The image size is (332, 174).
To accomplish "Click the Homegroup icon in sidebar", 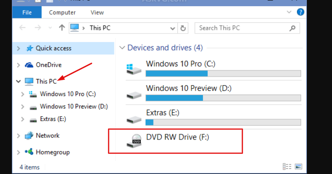I will click(x=29, y=152).
